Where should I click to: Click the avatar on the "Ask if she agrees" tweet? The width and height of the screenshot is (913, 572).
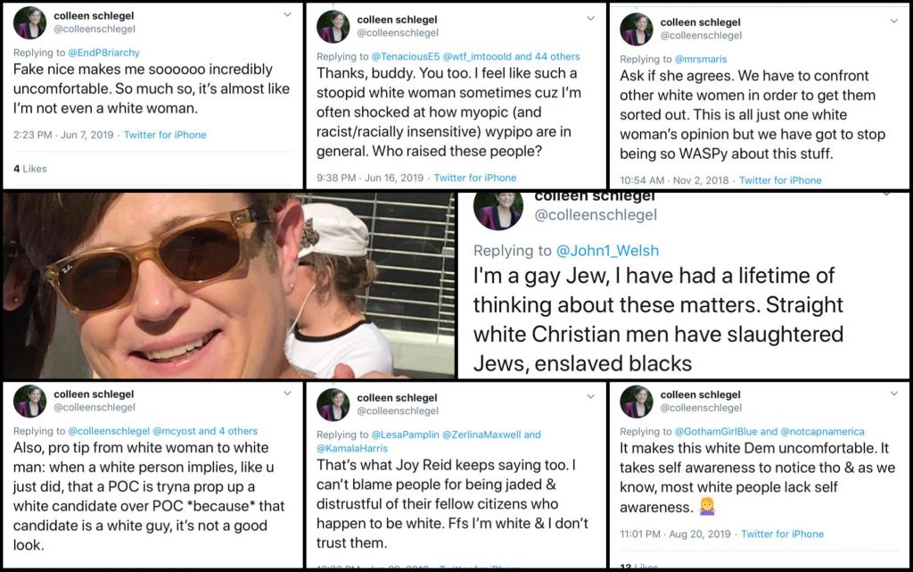click(x=637, y=29)
